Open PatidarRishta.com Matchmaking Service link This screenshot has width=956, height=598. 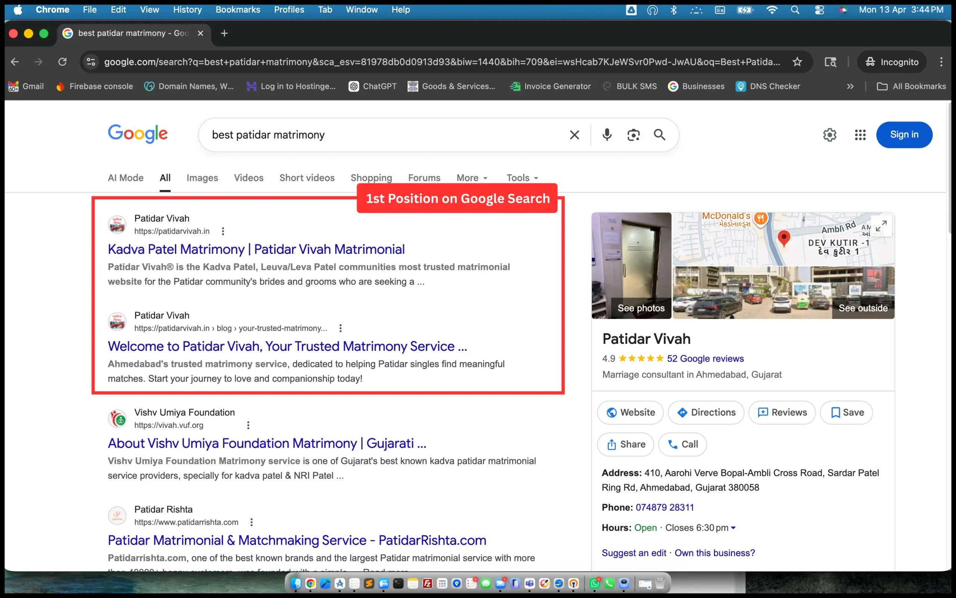pyautogui.click(x=297, y=540)
